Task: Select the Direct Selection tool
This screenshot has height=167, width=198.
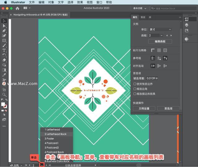Action: coord(4,26)
